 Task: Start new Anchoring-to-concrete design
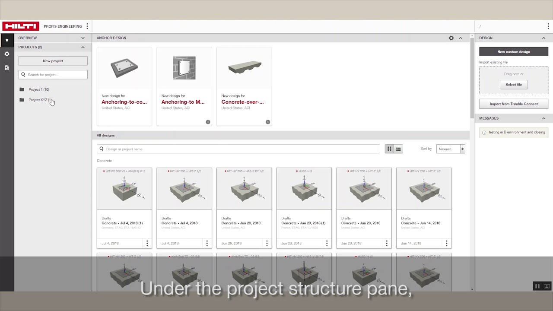(124, 86)
